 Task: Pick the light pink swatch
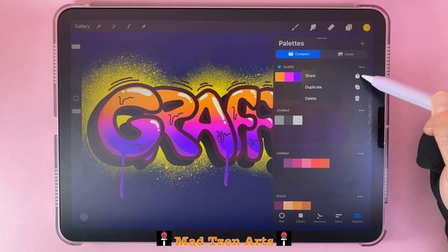click(307, 163)
